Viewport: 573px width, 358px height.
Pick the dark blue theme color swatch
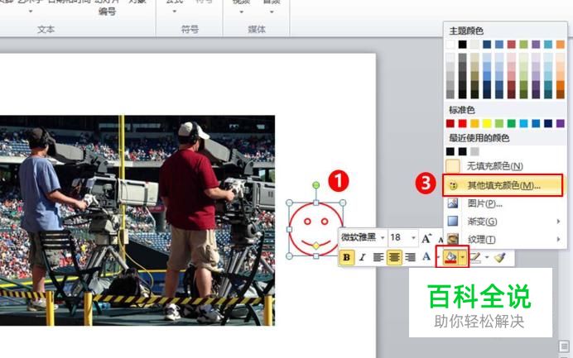(x=487, y=45)
